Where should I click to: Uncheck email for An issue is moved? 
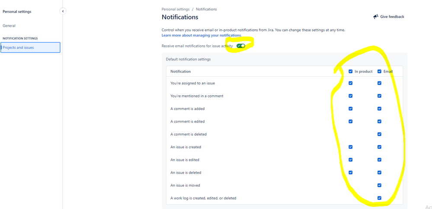379,185
